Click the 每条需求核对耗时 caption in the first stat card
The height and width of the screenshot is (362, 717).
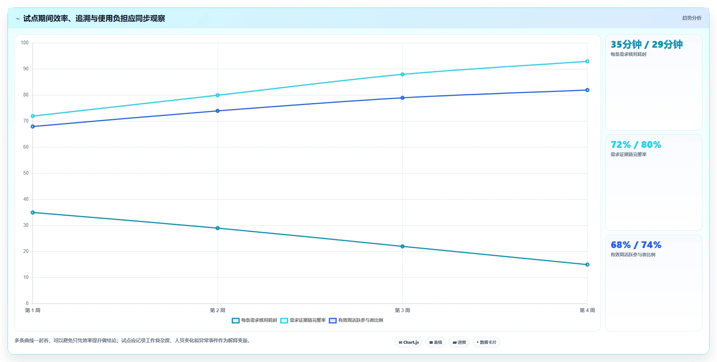point(629,54)
